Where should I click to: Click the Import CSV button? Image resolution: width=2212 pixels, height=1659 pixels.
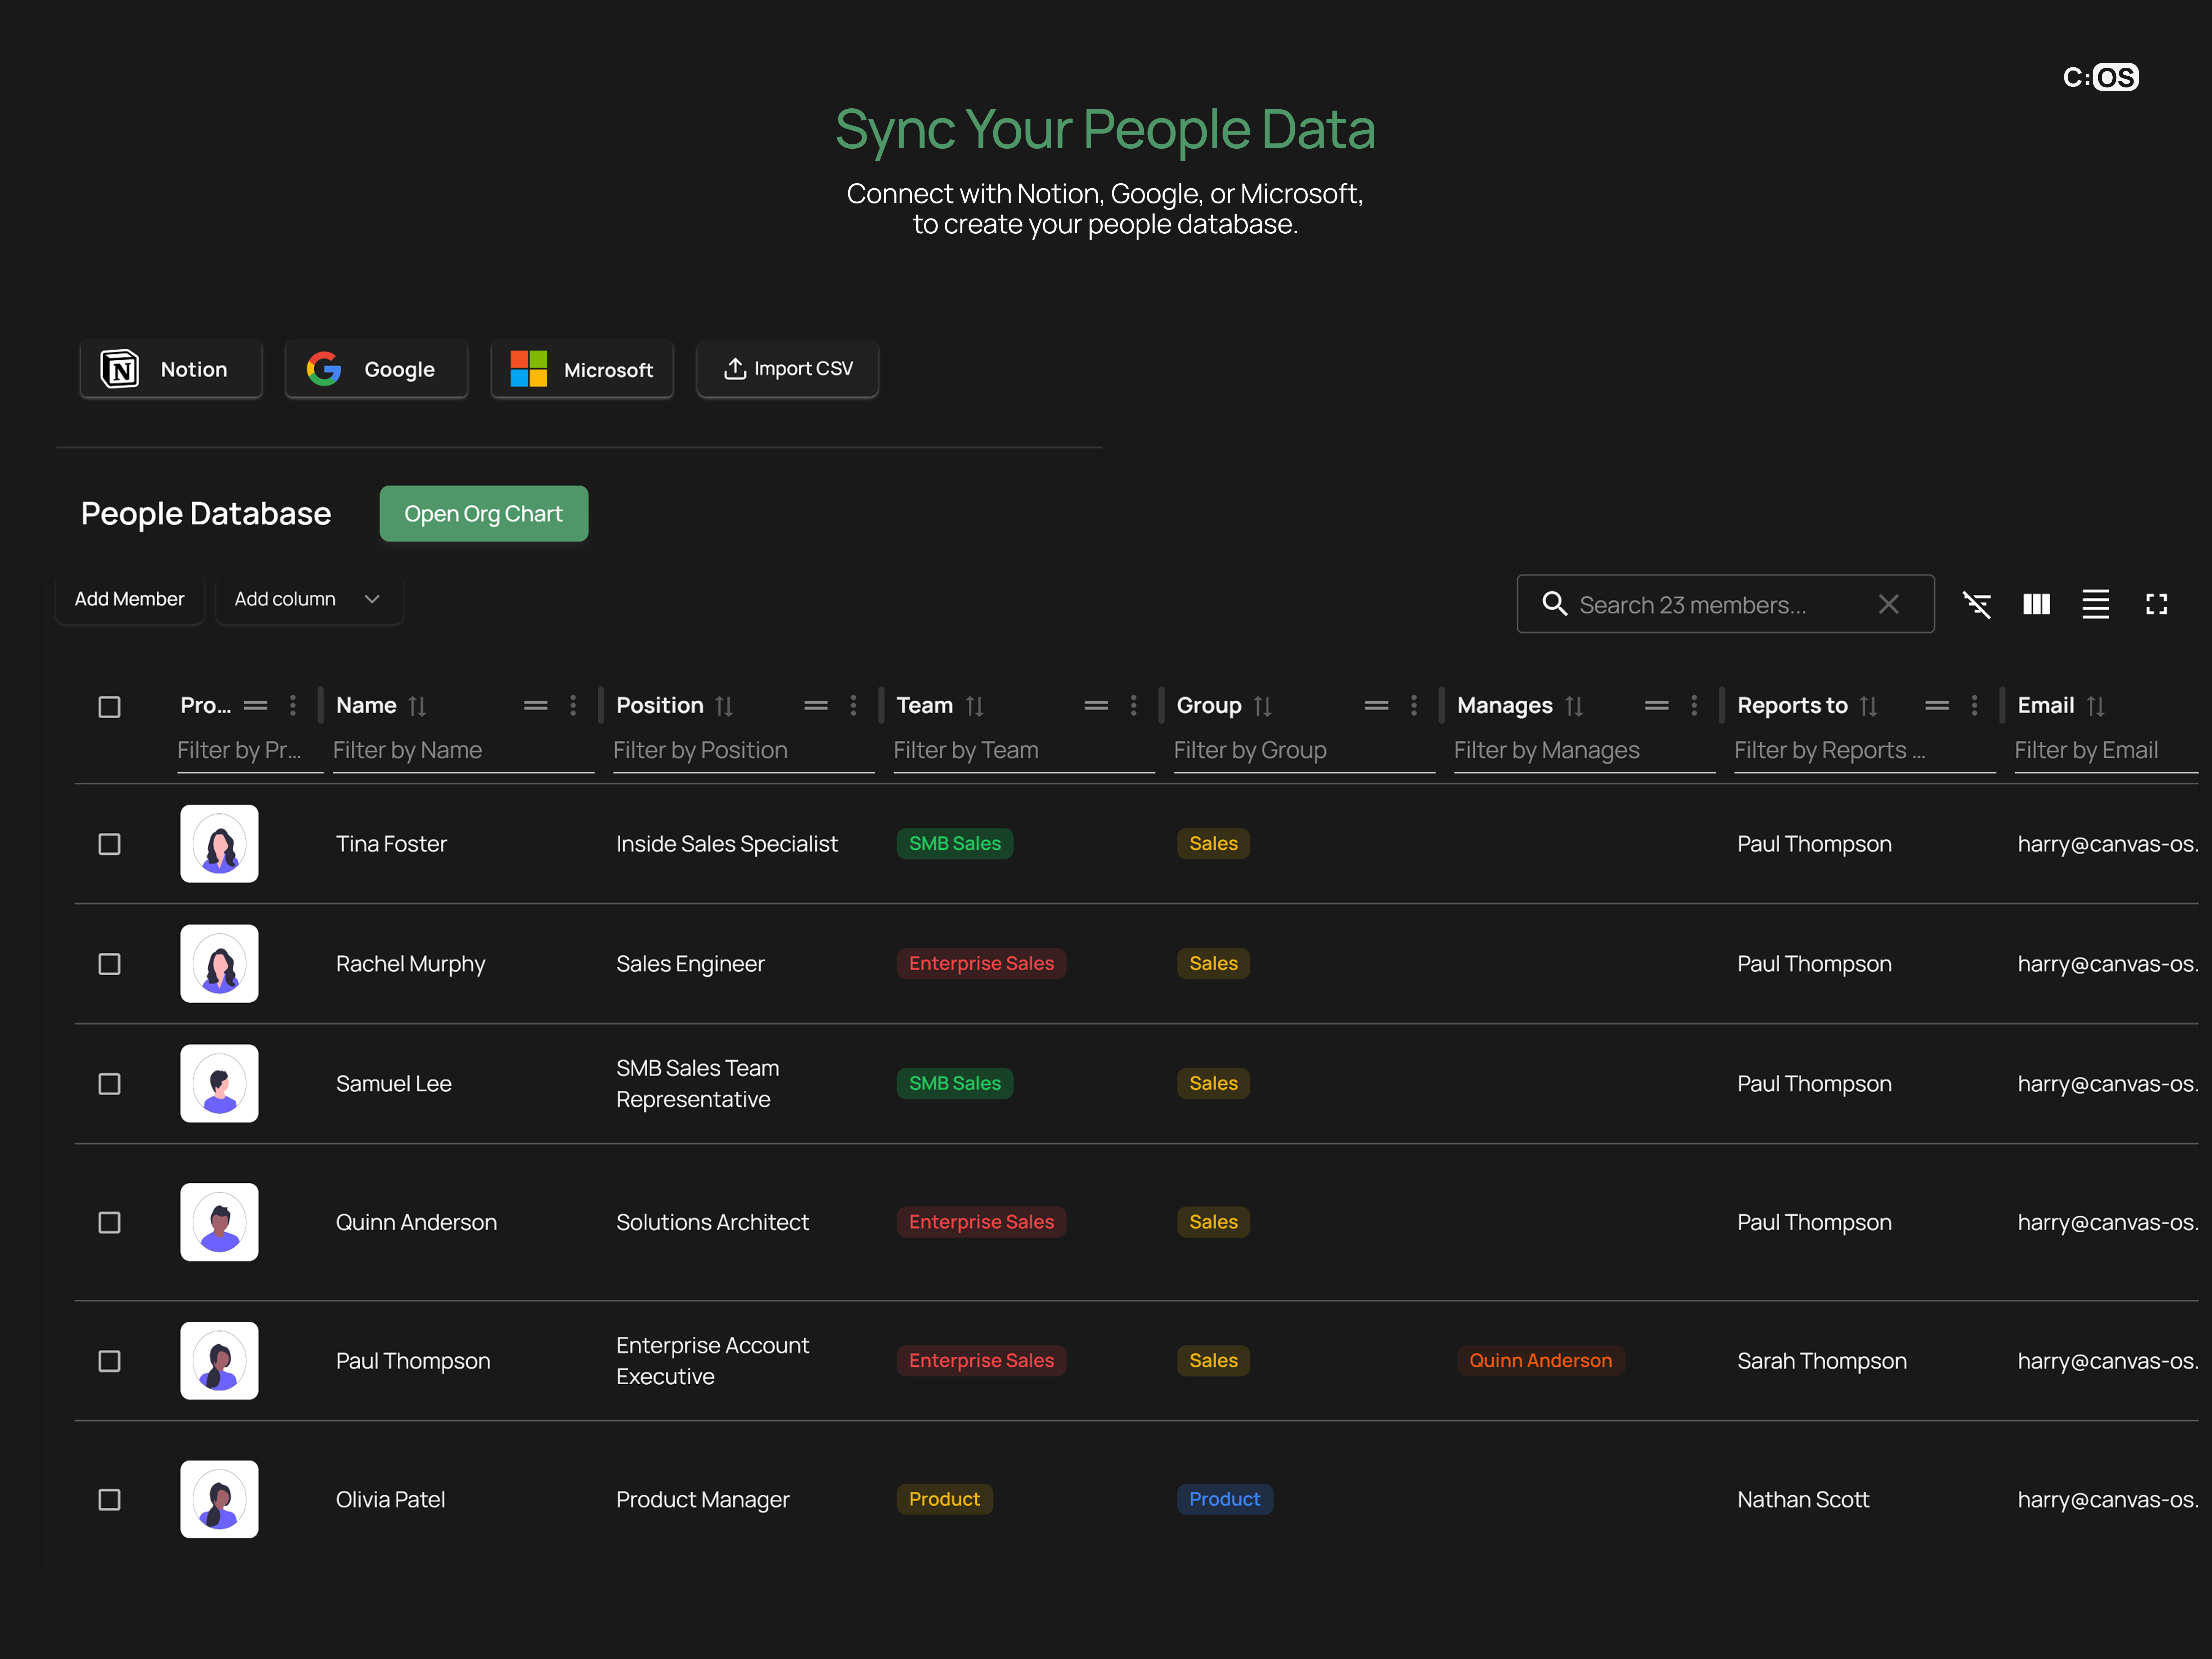point(788,369)
